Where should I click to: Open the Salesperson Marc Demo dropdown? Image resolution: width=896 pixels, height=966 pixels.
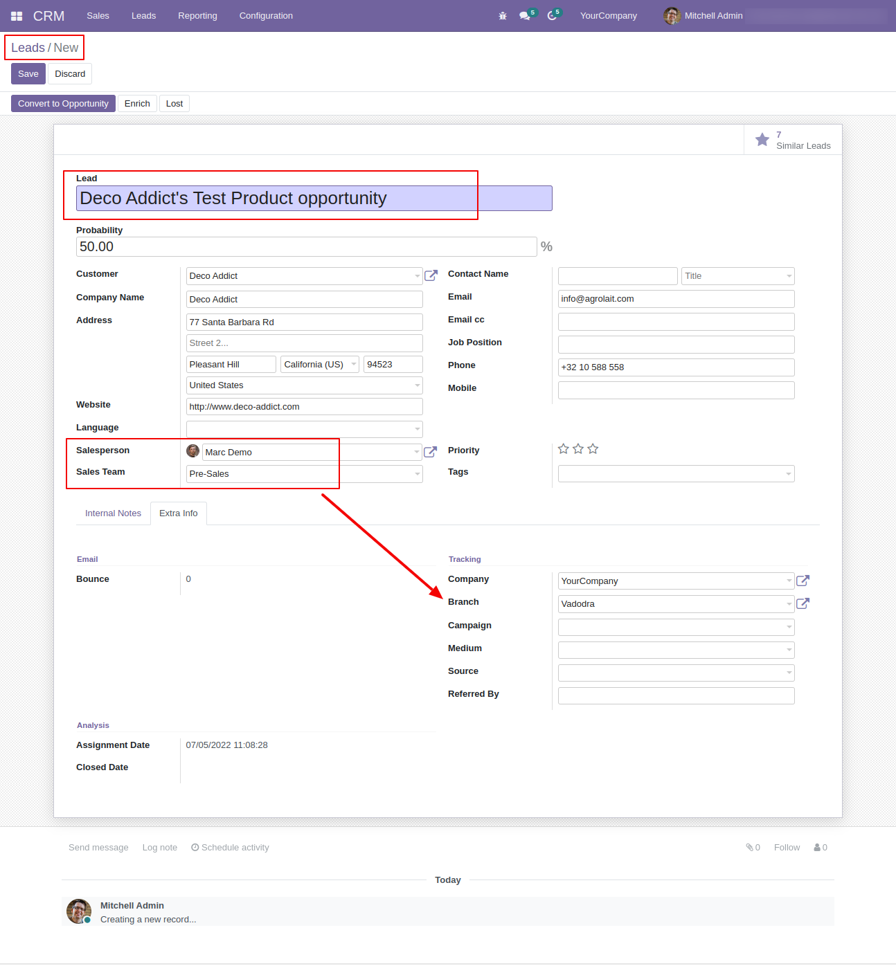pos(312,453)
